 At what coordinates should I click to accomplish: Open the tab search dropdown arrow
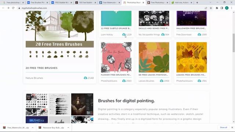point(210,3)
